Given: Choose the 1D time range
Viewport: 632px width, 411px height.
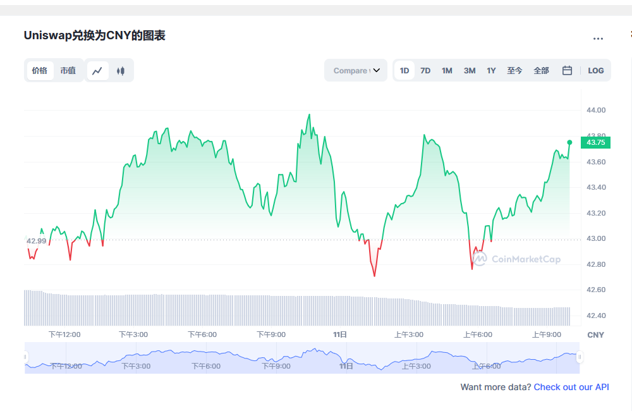Looking at the screenshot, I should click(x=404, y=71).
